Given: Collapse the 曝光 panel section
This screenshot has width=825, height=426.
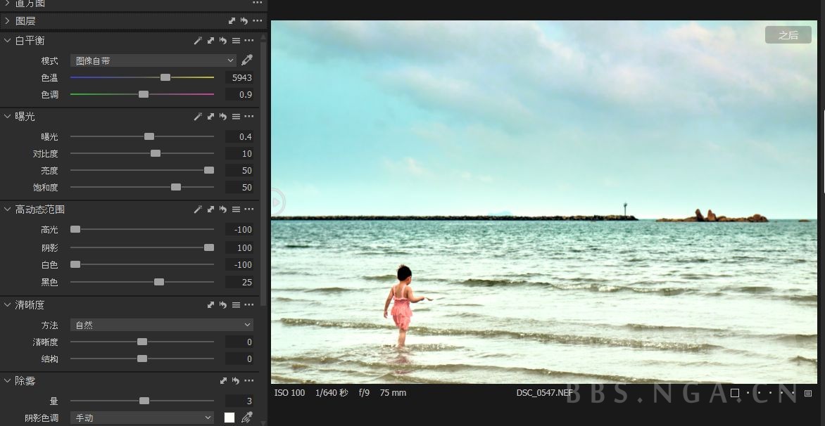Looking at the screenshot, I should click(8, 117).
